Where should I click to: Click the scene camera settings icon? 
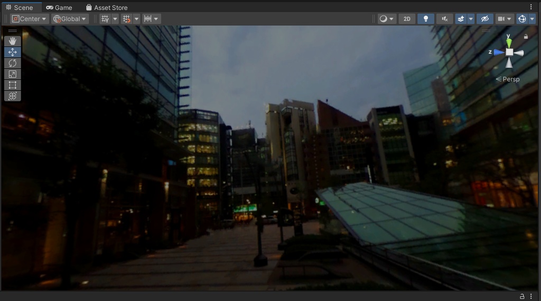[x=501, y=19]
